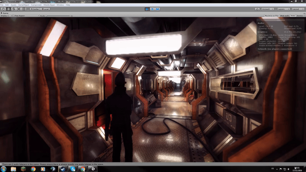Click the Batches 1081 stat
Viewport: 306px width, 172px height.
(x=266, y=37)
